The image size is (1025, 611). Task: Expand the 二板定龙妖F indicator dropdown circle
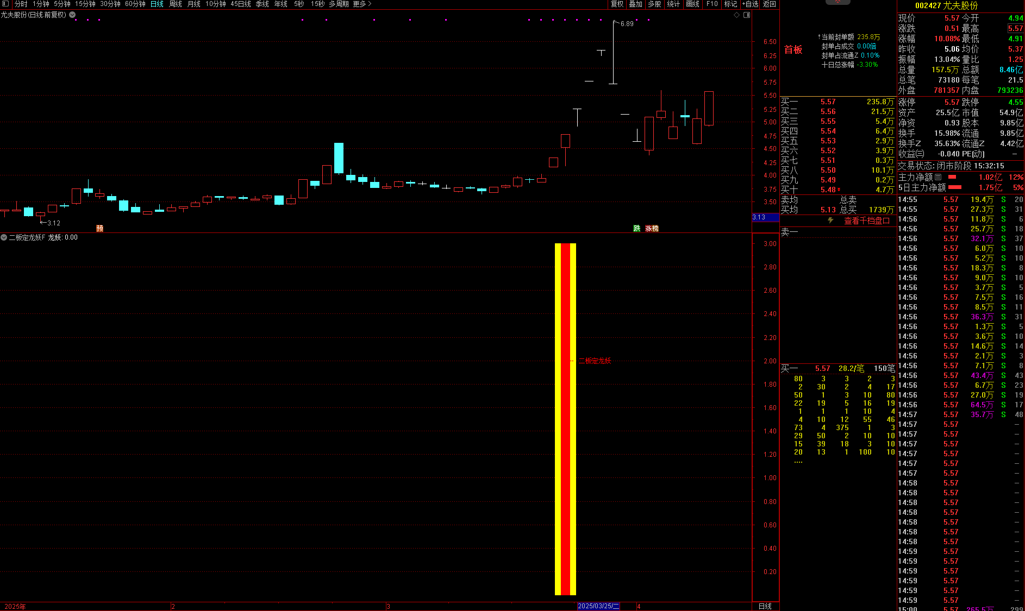point(4,237)
